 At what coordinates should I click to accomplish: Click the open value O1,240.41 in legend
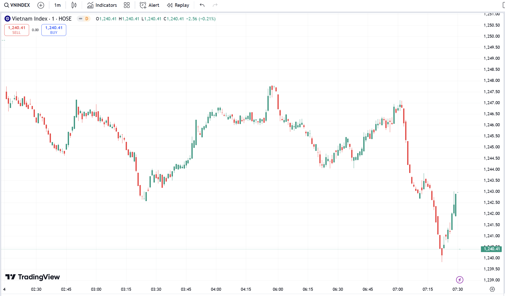106,19
